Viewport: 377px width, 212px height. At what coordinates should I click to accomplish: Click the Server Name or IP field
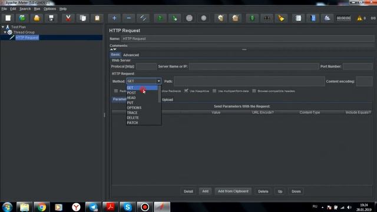point(254,67)
